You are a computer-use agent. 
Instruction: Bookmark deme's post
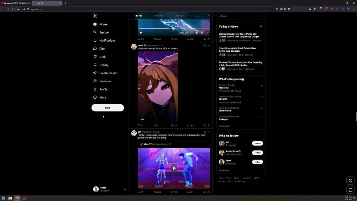204,126
